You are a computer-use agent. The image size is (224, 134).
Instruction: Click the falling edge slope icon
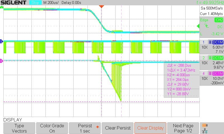(206, 26)
